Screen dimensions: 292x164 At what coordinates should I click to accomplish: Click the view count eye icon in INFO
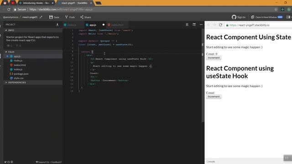[8, 46]
